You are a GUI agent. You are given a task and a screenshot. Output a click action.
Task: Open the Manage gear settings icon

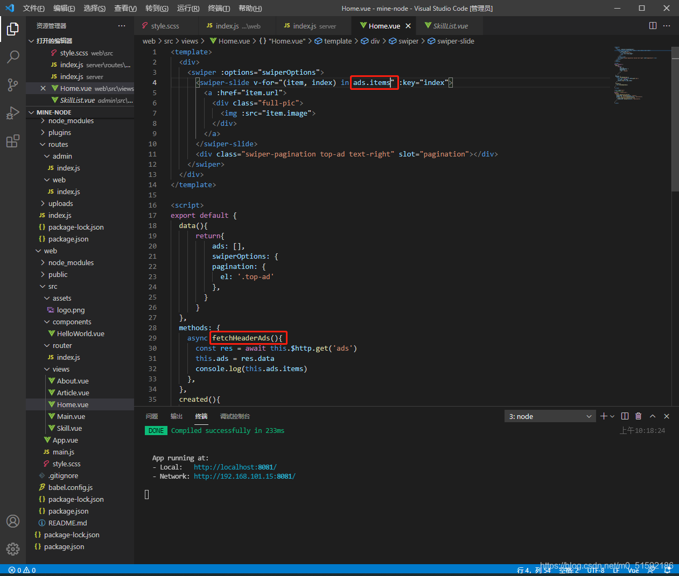click(x=13, y=549)
